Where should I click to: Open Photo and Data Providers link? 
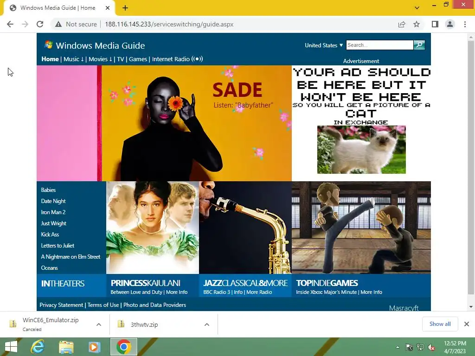click(154, 305)
